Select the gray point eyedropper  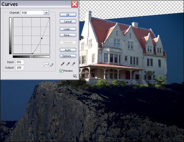pyautogui.click(x=68, y=64)
